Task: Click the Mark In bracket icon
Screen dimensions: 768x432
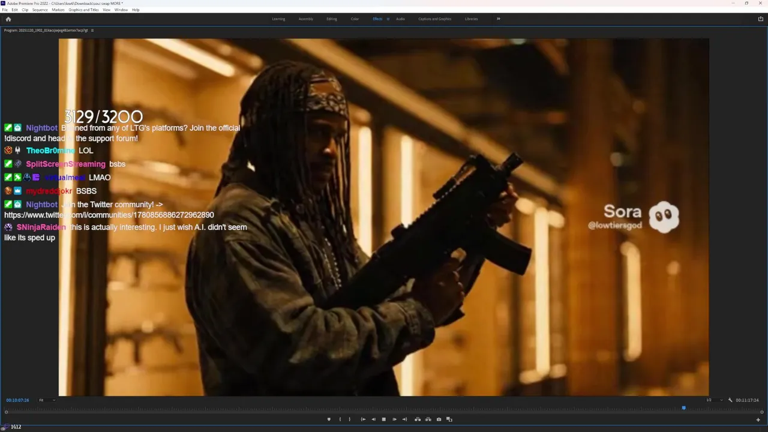Action: pos(340,419)
